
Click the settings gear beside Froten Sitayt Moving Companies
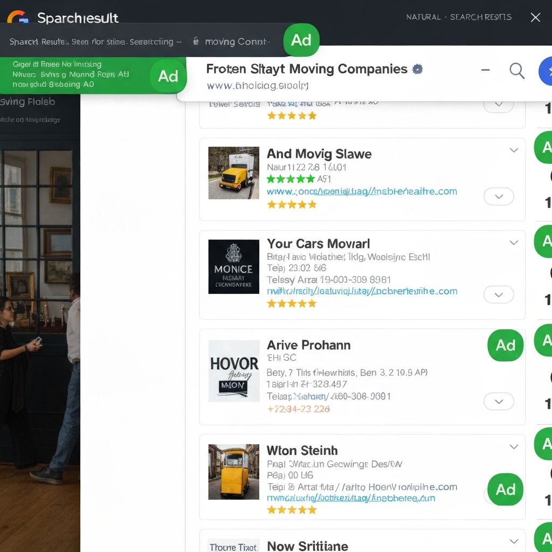tap(418, 69)
